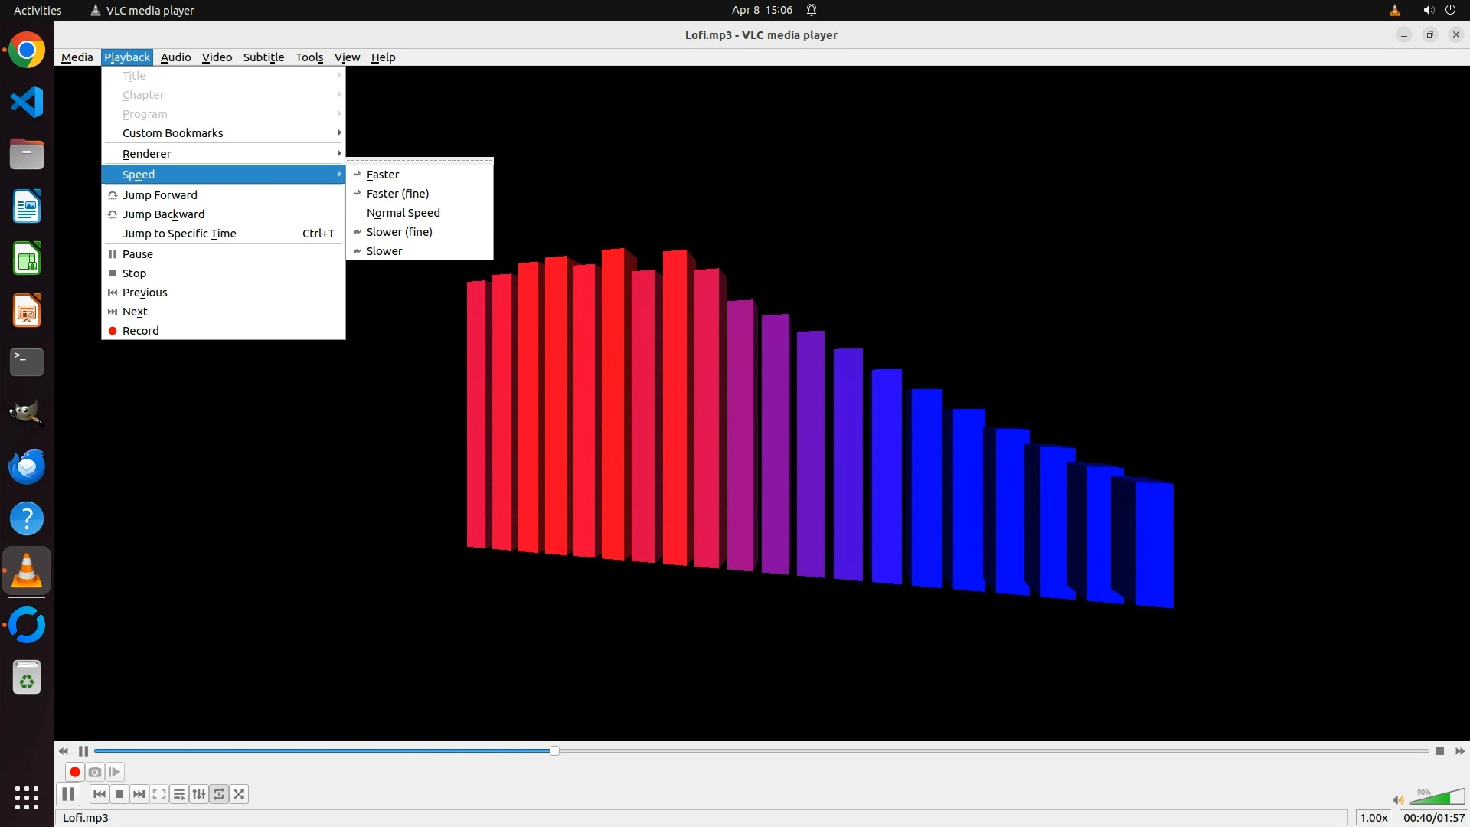The height and width of the screenshot is (827, 1470).
Task: Toggle playlist view icon
Action: [179, 794]
